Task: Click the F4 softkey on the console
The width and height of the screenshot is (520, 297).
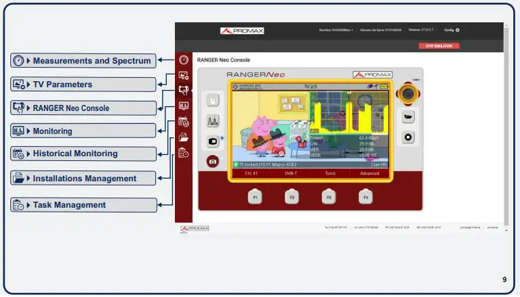Action: click(365, 197)
